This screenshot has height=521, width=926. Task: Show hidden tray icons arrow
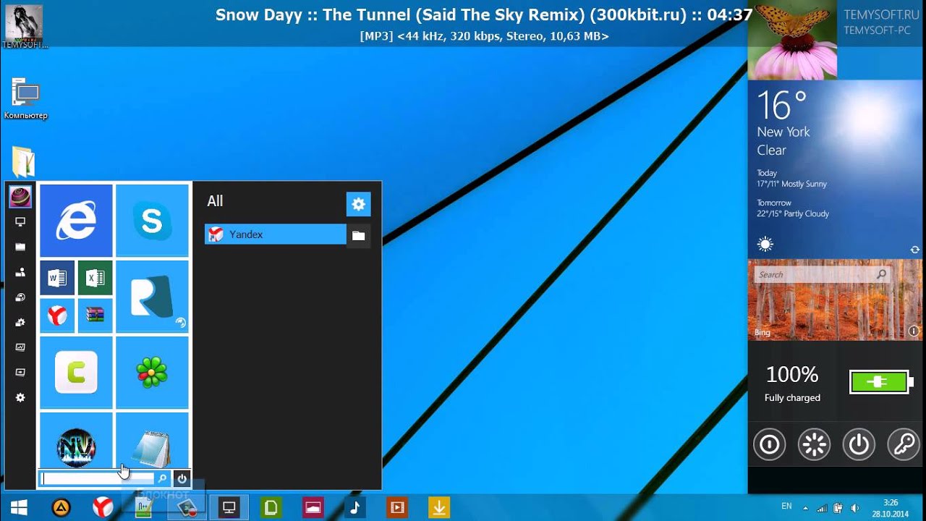pyautogui.click(x=806, y=507)
